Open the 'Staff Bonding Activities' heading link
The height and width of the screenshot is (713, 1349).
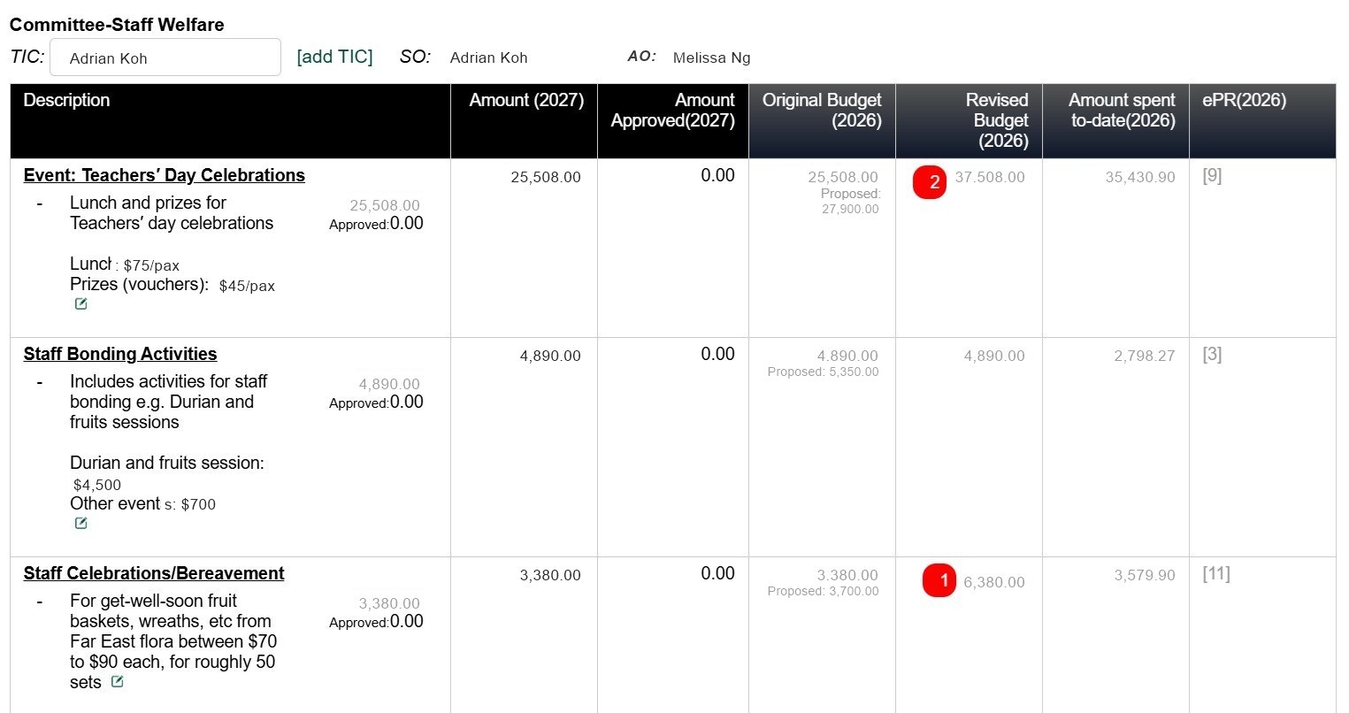[120, 354]
